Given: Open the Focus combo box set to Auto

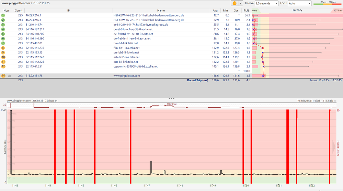Looking at the screenshot, I should (x=300, y=3).
